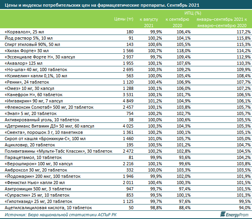The width and height of the screenshot is (252, 219).
Task: Select «Йодомарин» 200 мкг, 100 таблеток label
Action: [43, 176]
